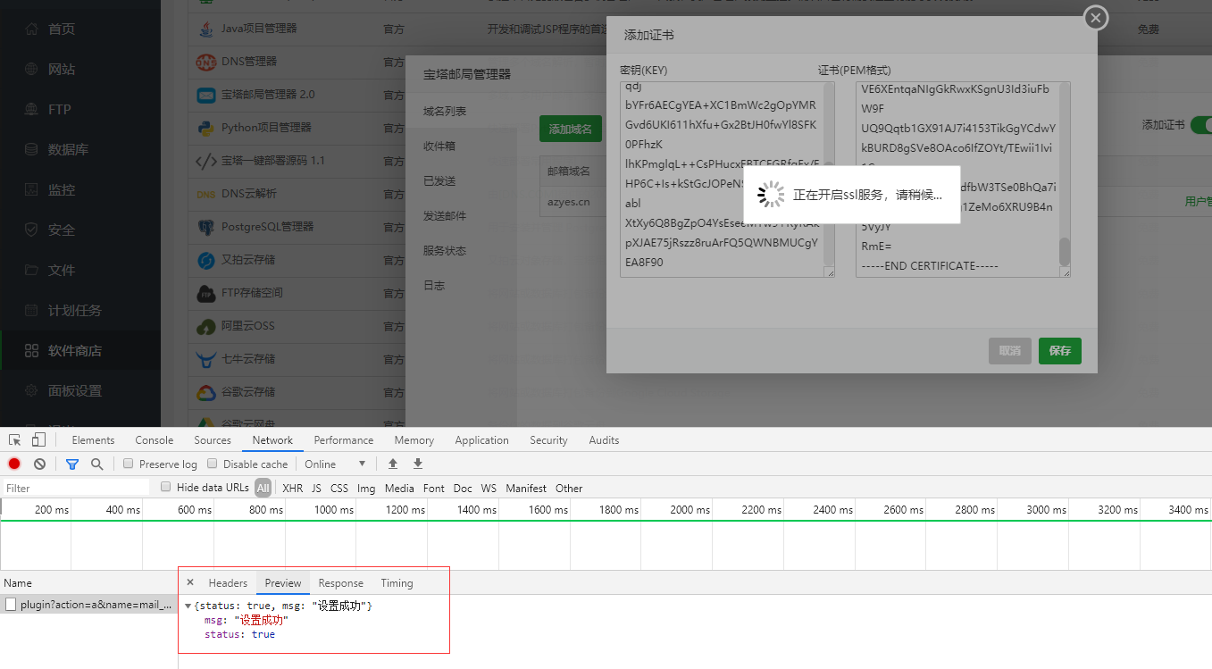Toggle the network filter funnel icon
This screenshot has height=669, width=1212.
point(72,464)
